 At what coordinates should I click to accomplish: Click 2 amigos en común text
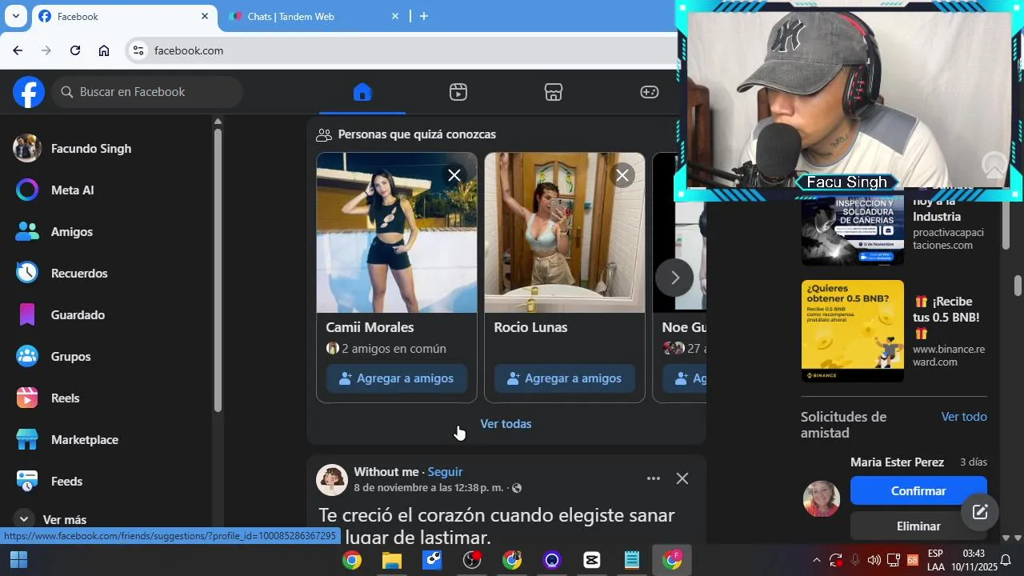[394, 349]
